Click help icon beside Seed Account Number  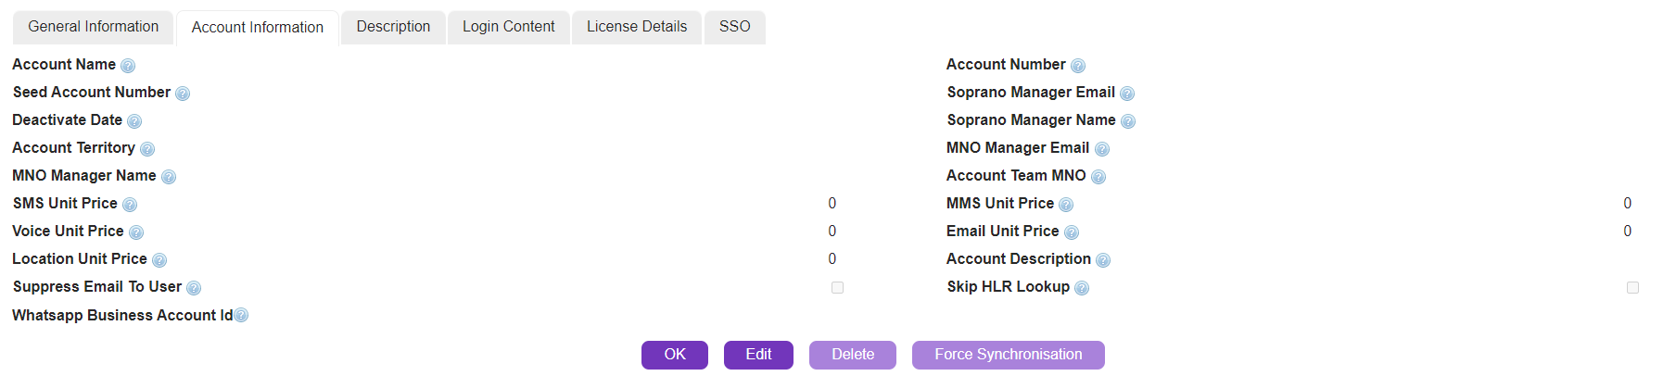[183, 94]
